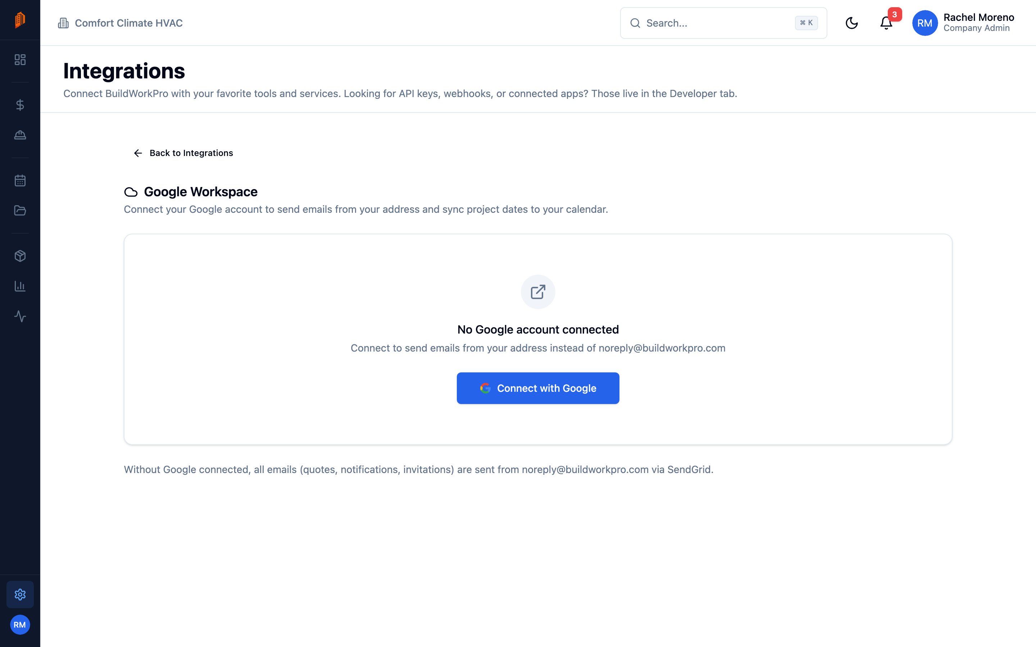This screenshot has width=1036, height=647.
Task: Click the Connect with Google button
Action: [538, 388]
